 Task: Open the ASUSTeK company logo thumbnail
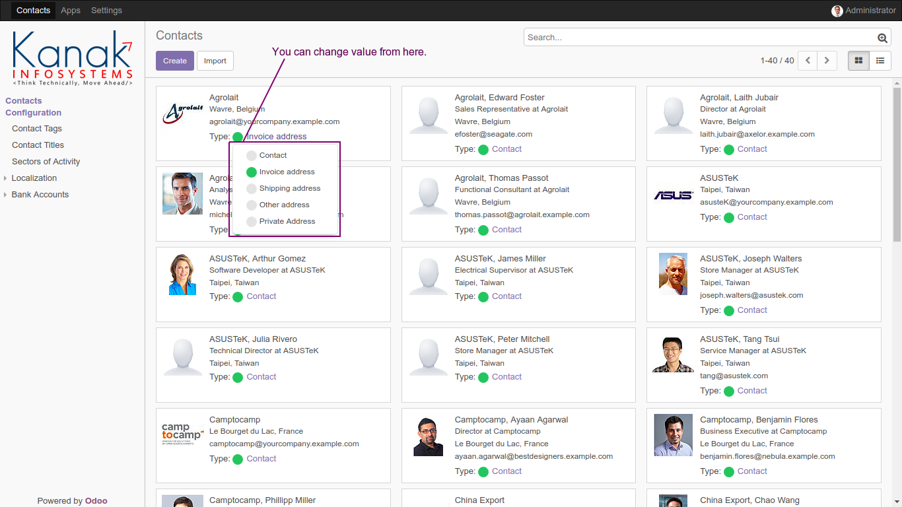[x=673, y=195]
